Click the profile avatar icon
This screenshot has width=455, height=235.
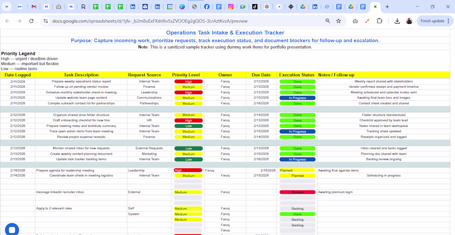click(409, 21)
